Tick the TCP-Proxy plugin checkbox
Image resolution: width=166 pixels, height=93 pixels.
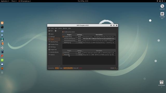coord(63,53)
